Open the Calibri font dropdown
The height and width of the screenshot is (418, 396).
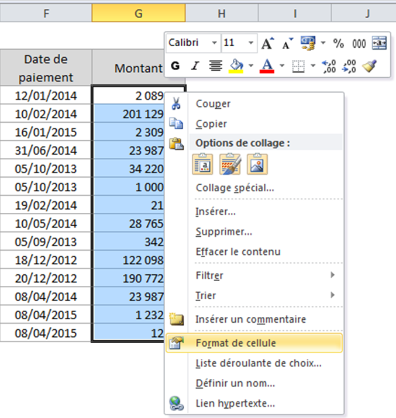pyautogui.click(x=214, y=43)
